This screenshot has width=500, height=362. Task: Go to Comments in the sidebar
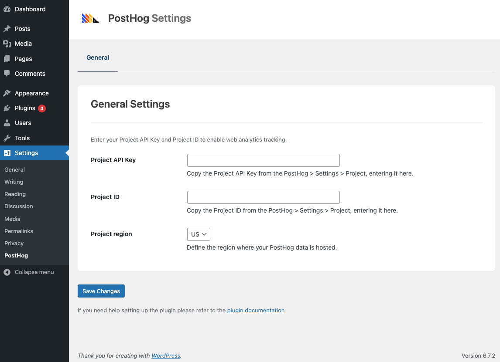coord(34,74)
